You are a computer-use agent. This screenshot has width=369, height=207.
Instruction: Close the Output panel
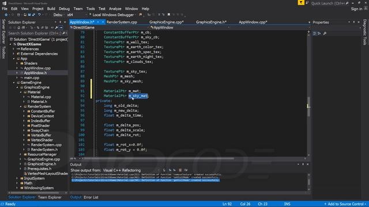[307, 164]
